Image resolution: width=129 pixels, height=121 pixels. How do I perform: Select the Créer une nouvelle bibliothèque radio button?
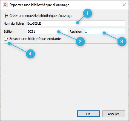6,16
